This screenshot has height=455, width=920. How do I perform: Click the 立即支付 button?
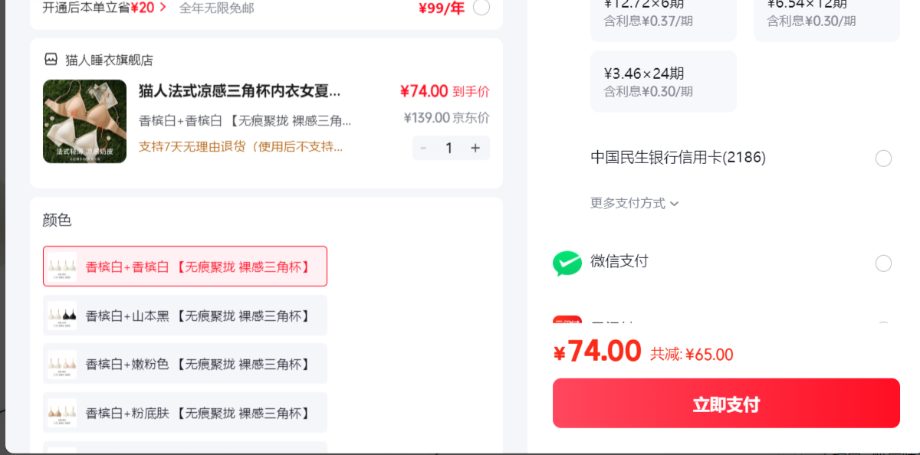tap(726, 403)
